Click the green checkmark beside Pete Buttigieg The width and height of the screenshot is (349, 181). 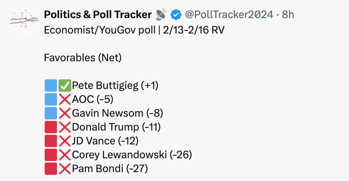[x=65, y=85]
